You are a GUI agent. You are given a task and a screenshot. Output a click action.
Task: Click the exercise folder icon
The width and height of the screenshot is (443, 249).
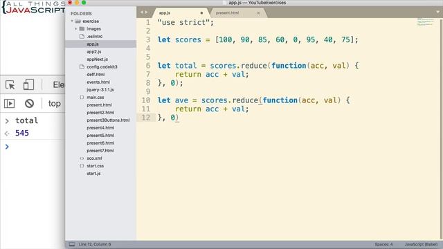pyautogui.click(x=78, y=21)
